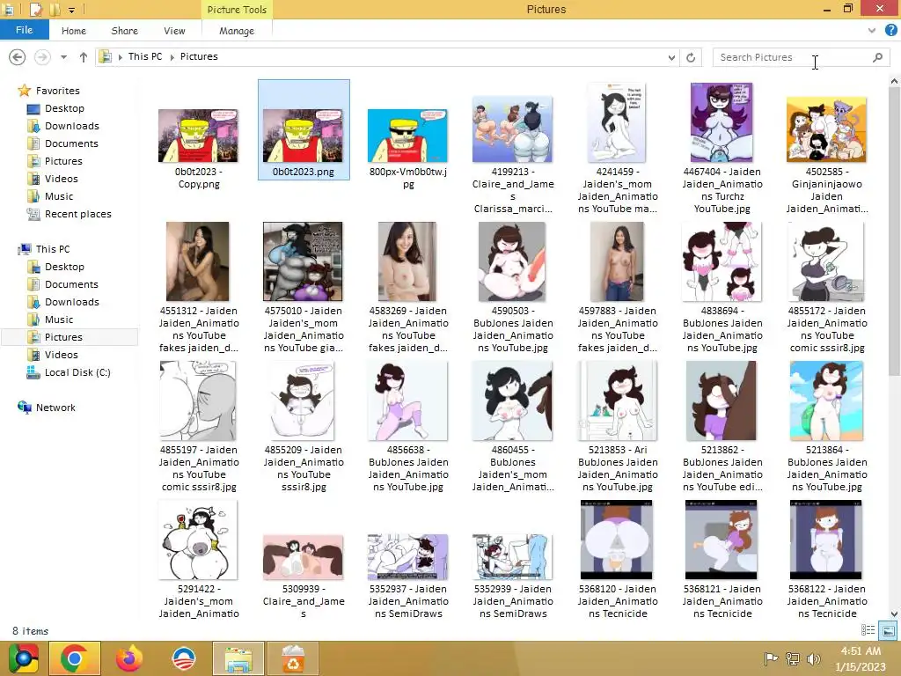
Task: Expand the recent locations dropdown arrow
Action: click(x=63, y=57)
